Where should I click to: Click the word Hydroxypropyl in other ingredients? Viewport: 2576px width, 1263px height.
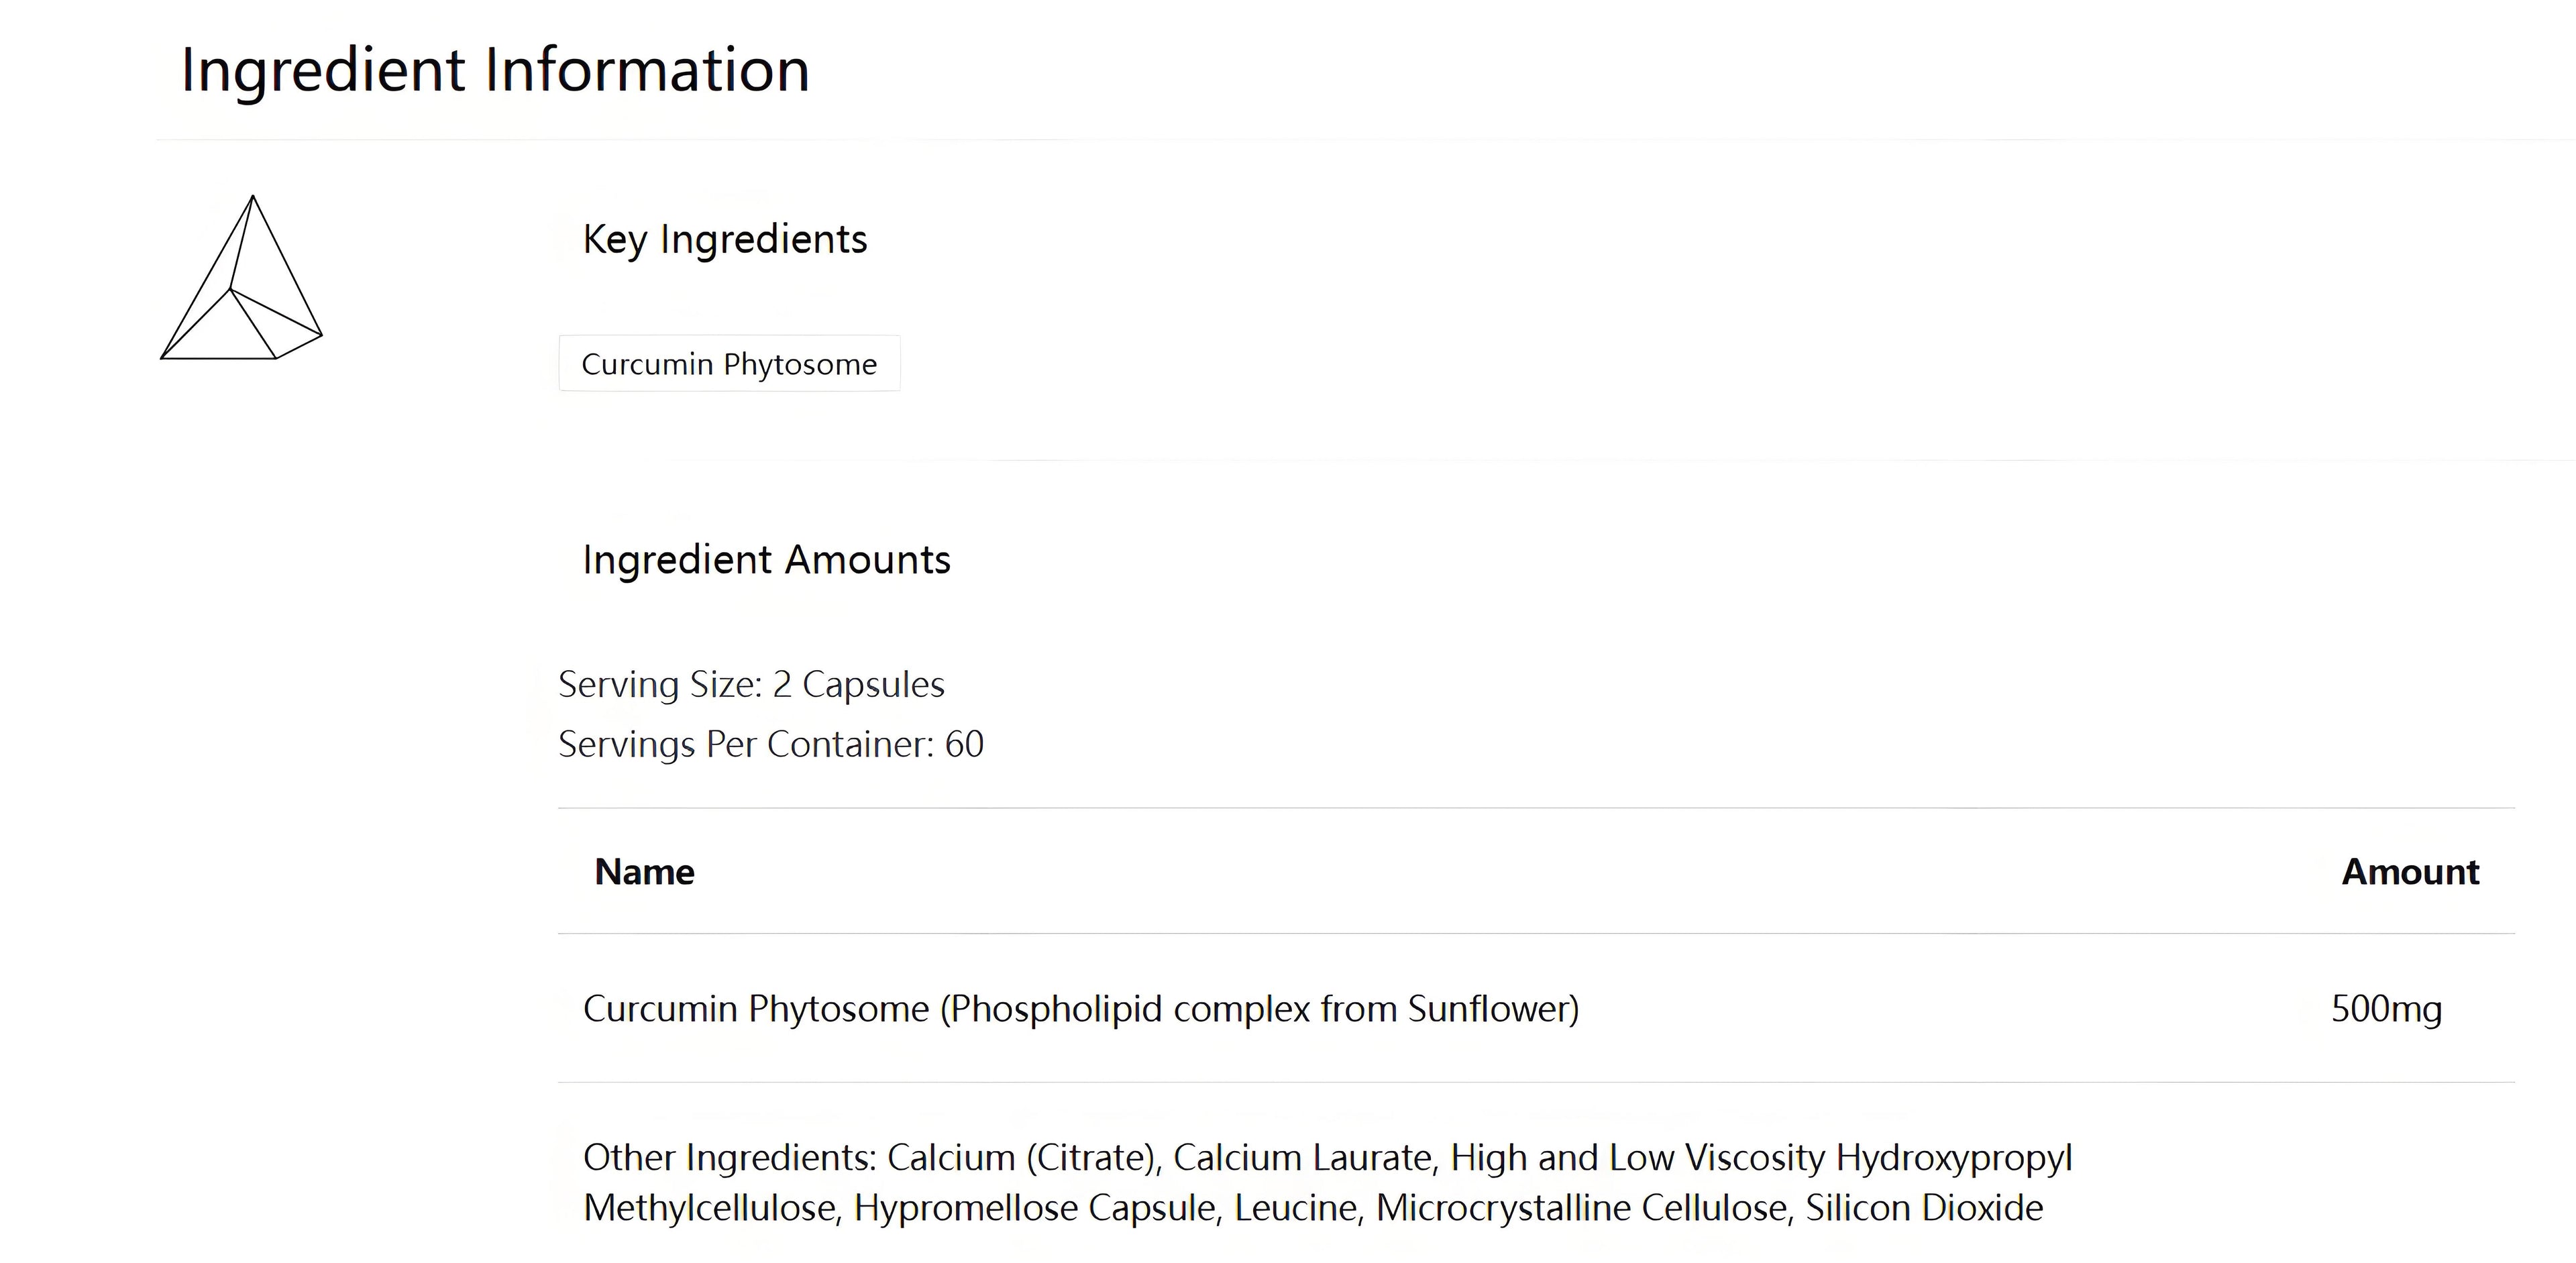click(x=1954, y=1158)
